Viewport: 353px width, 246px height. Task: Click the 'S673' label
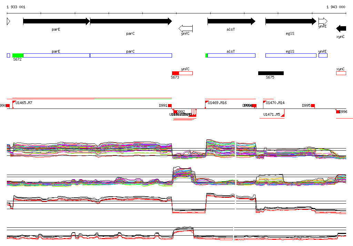tap(175, 77)
